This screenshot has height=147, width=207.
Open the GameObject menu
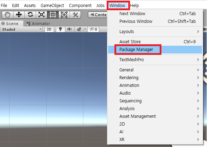coord(52,6)
